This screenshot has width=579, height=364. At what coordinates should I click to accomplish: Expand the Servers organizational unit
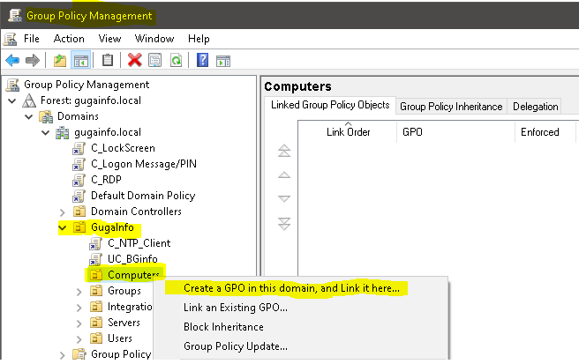[x=79, y=323]
